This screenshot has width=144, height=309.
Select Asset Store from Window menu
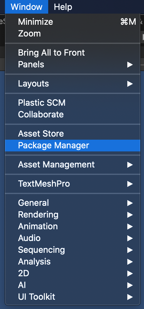[x=73, y=134]
